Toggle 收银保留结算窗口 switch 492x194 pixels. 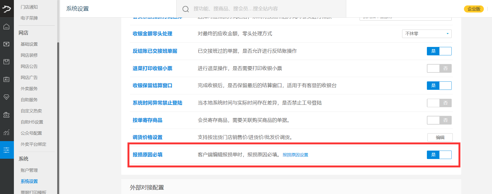coord(439,85)
